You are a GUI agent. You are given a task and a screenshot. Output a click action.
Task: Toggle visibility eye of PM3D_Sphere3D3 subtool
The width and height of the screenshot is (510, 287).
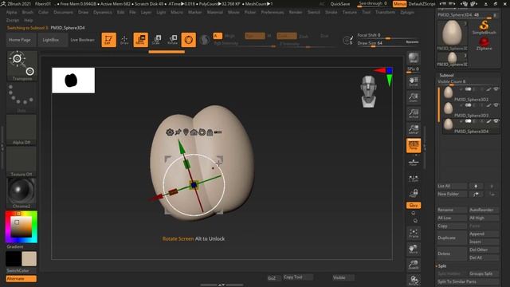(496, 105)
